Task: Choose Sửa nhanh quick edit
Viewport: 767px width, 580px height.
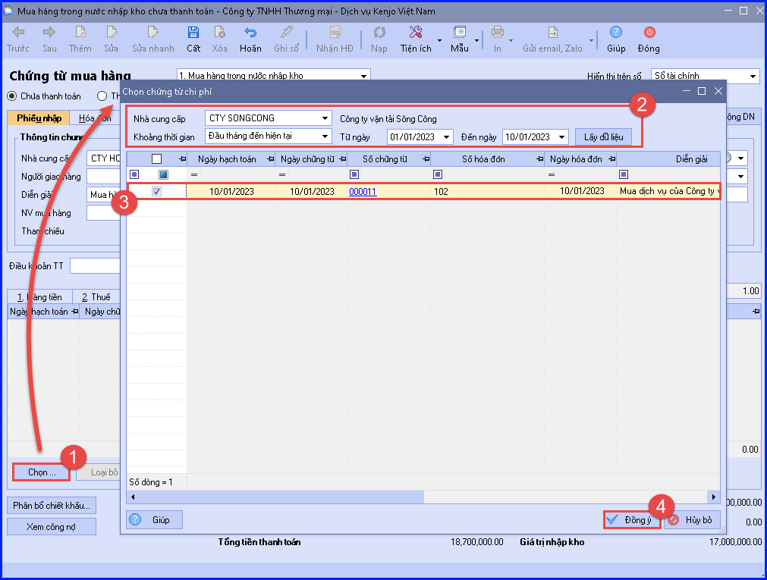Action: tap(153, 39)
